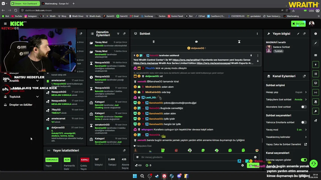Viewport: 321px width, 180px height.
Task: Click the pencil icon in right sidebar
Action: (x=315, y=43)
